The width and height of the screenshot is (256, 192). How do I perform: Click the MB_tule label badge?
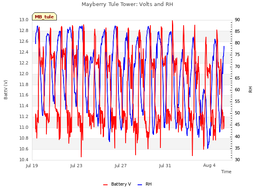(44, 16)
